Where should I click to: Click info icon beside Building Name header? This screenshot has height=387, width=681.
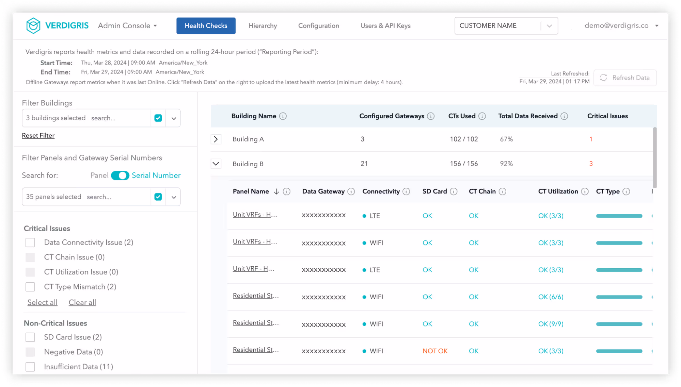(283, 116)
